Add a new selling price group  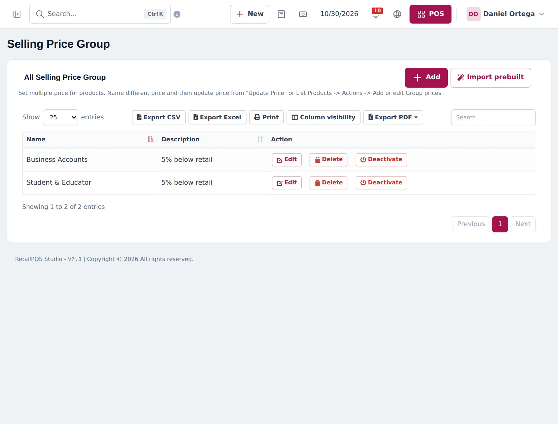click(426, 78)
